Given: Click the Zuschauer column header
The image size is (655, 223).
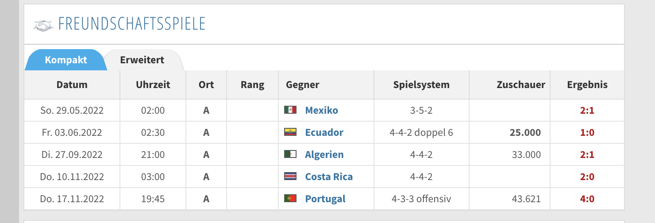Looking at the screenshot, I should tap(521, 85).
